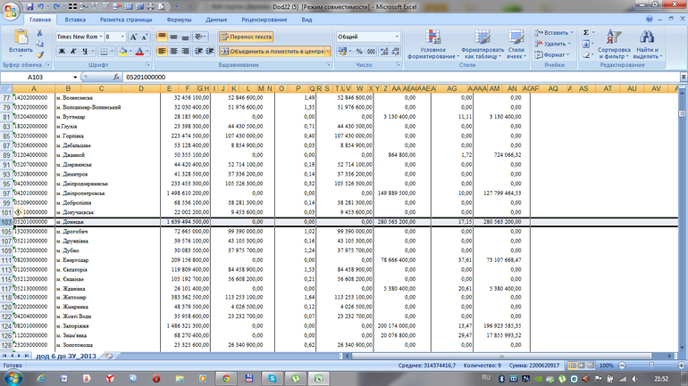Open the Разметка страницы ribbon tab
Screen dimensions: 688x386
(124, 19)
